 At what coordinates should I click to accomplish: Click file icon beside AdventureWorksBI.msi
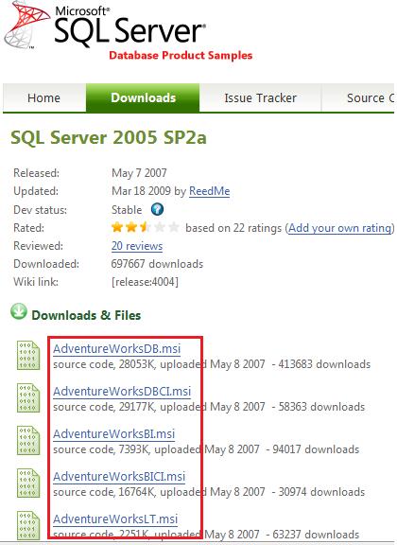click(28, 440)
